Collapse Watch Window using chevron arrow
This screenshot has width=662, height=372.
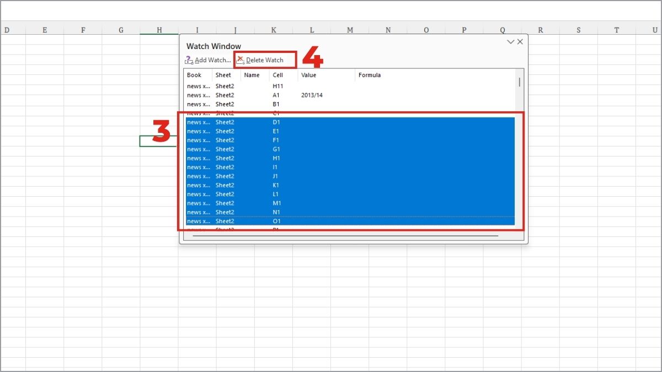pos(511,42)
